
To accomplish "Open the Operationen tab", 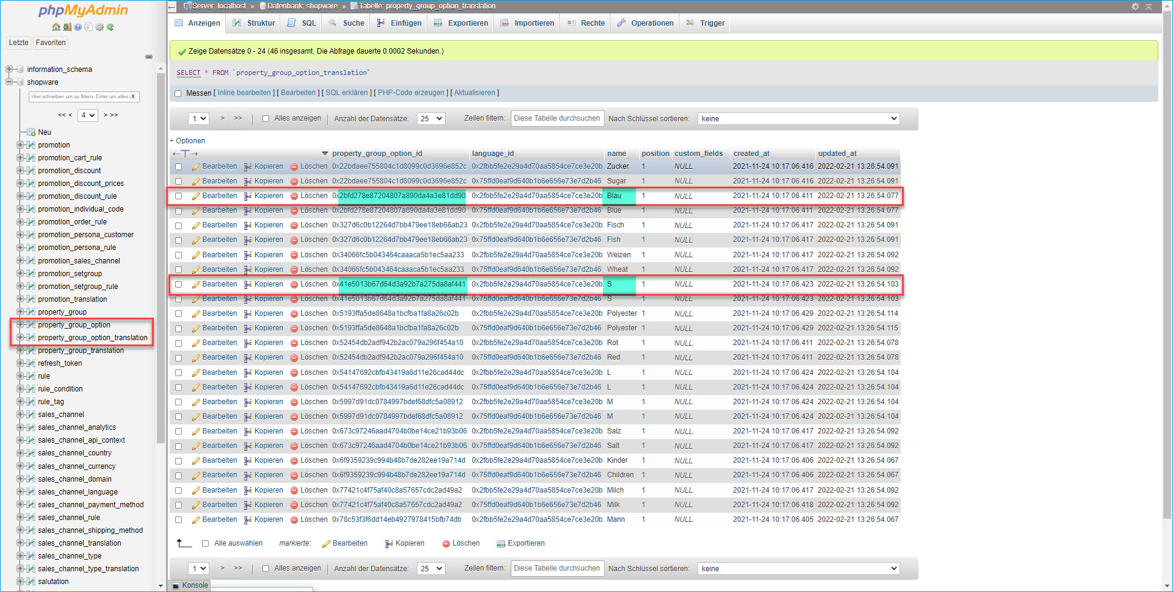I will [x=645, y=23].
